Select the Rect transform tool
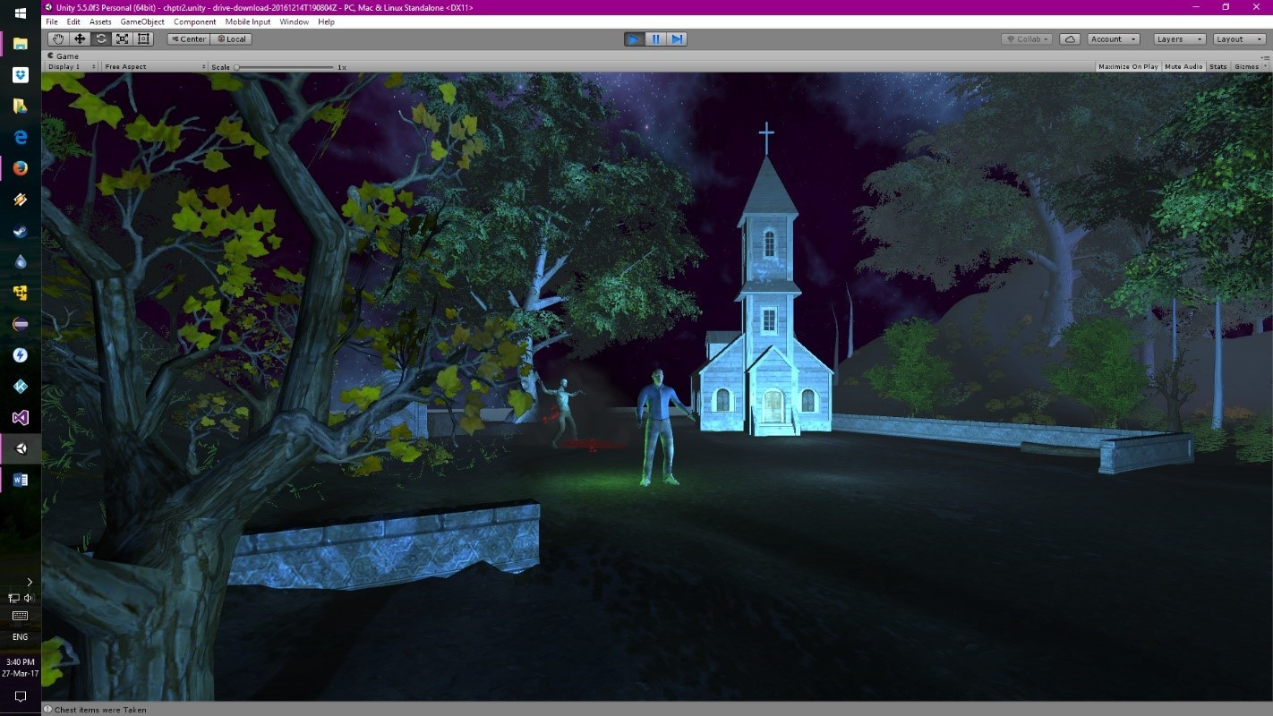 pyautogui.click(x=144, y=39)
